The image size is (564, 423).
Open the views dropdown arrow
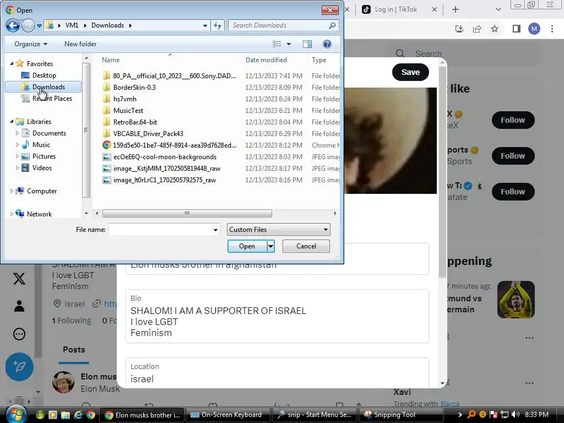coord(289,44)
